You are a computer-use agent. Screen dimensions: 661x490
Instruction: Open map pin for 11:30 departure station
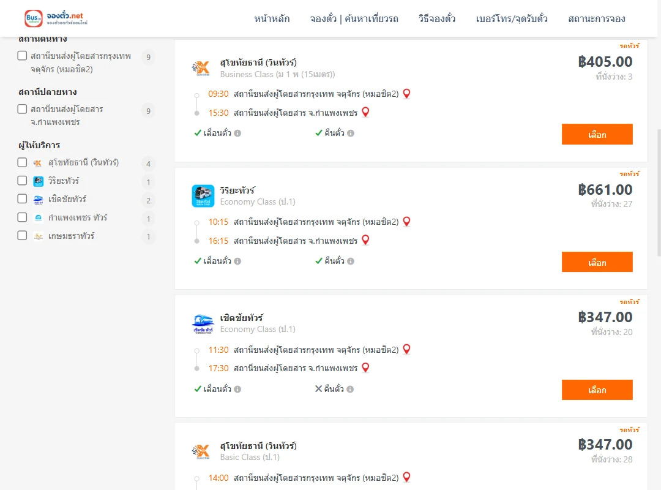[x=406, y=350]
